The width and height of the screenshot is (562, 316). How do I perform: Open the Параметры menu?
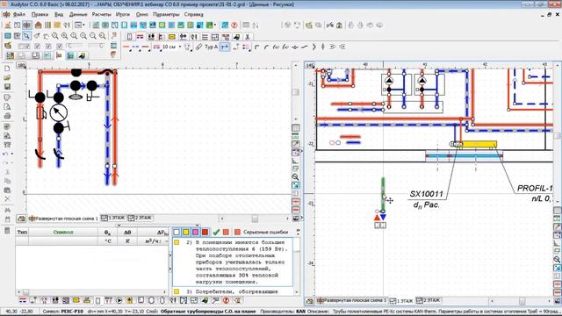tap(166, 14)
